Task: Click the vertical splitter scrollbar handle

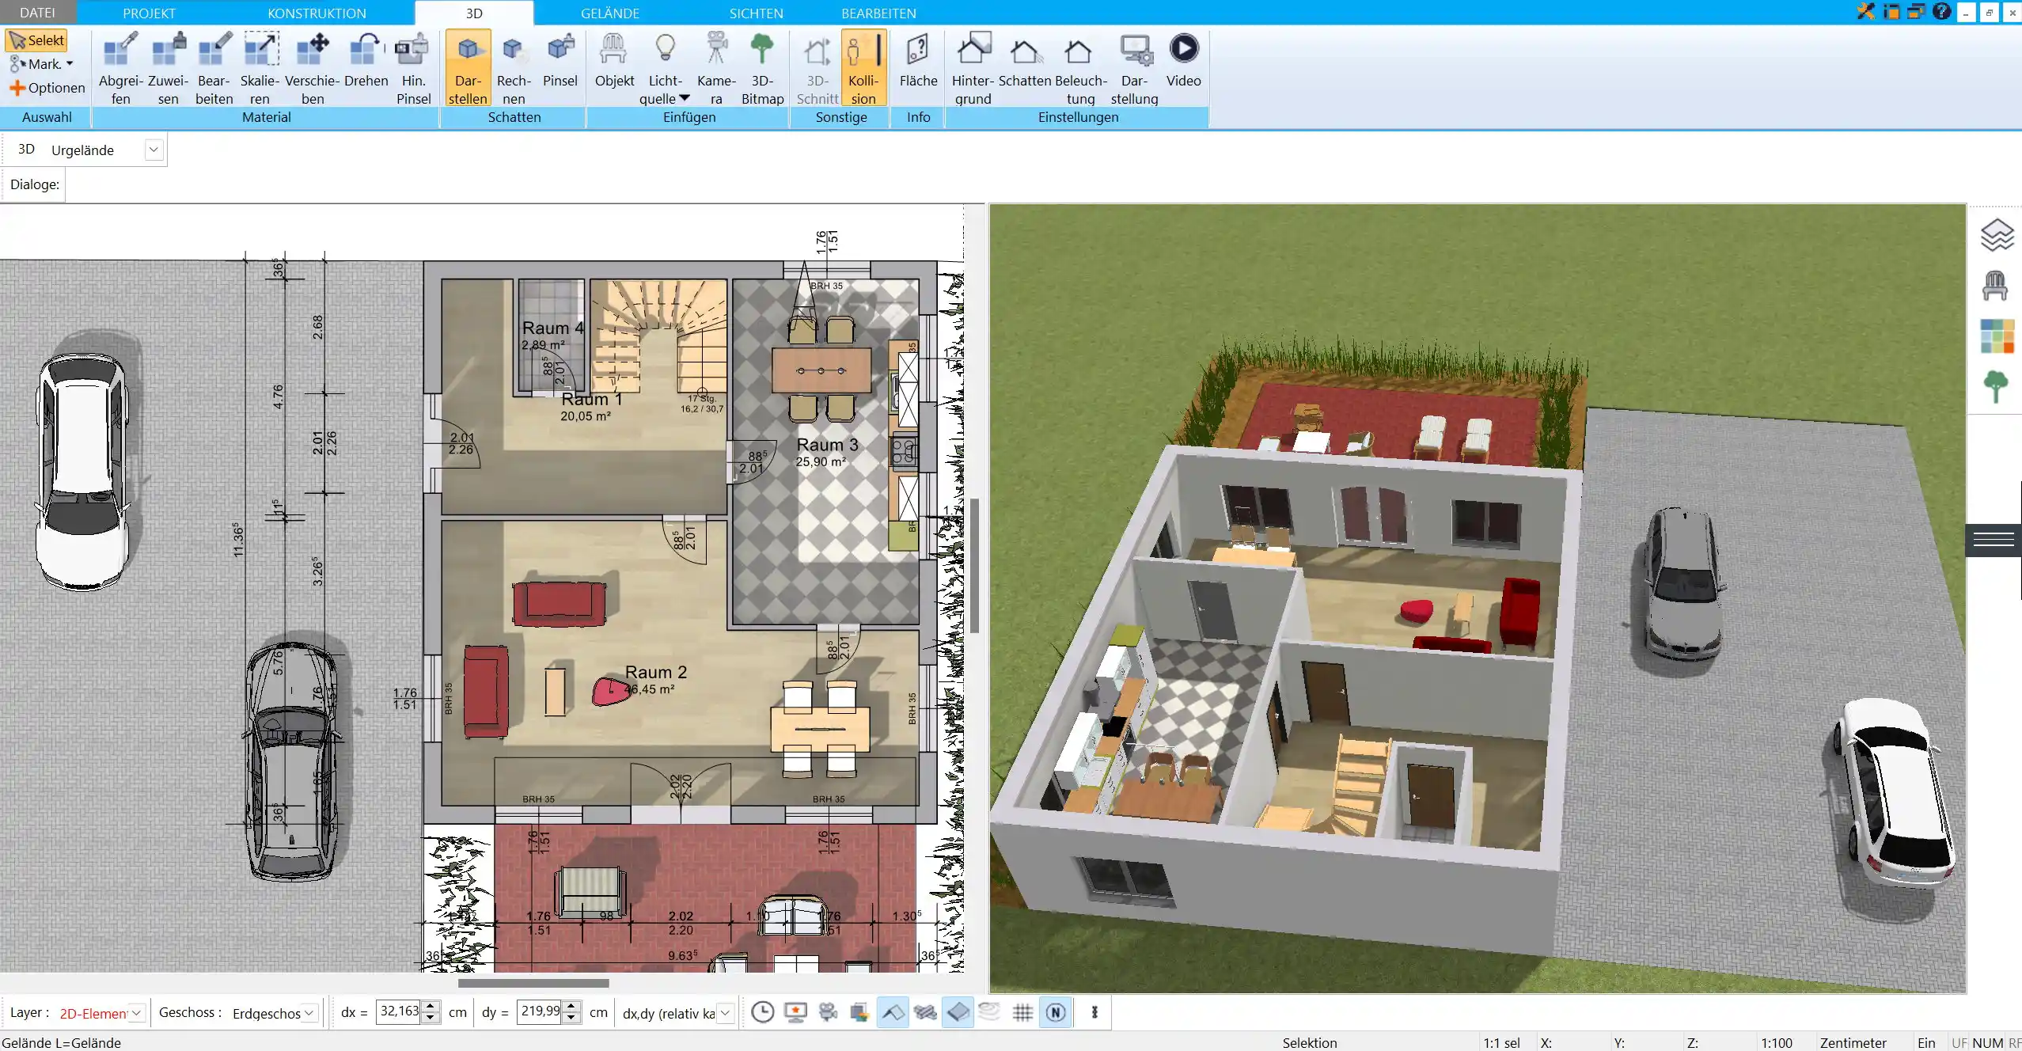Action: 975,566
